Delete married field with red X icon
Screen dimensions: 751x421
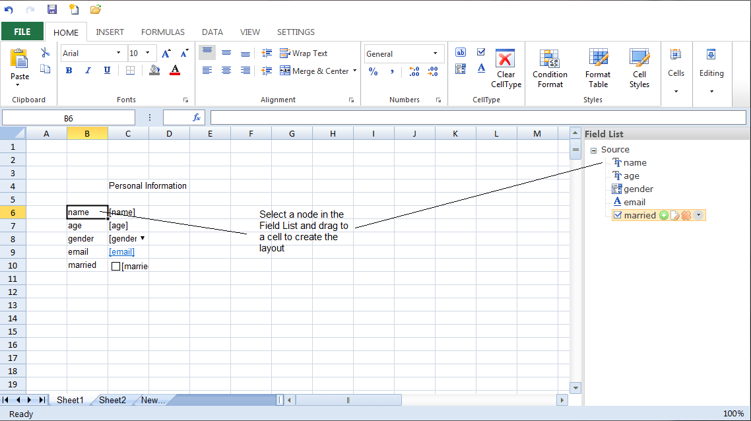686,215
